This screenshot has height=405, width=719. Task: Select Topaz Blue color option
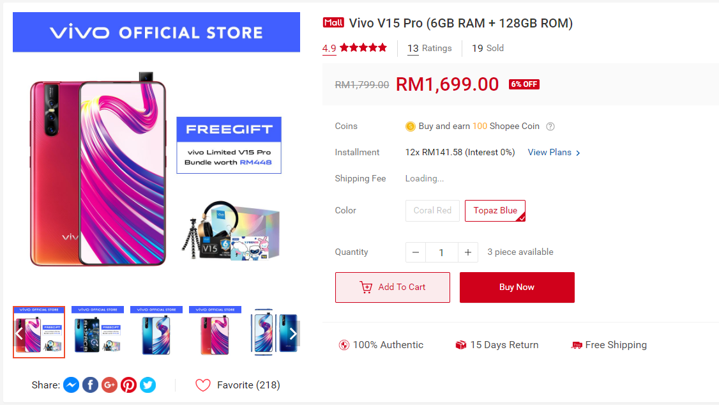pos(496,211)
